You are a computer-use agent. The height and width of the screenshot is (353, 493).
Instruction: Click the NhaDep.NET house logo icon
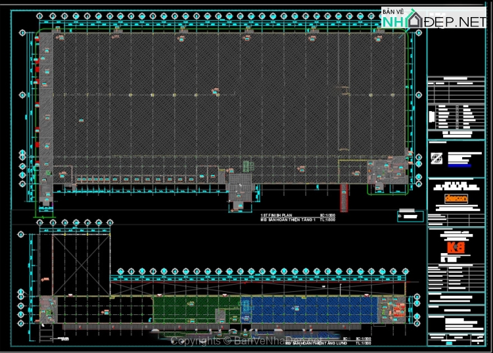(413, 20)
